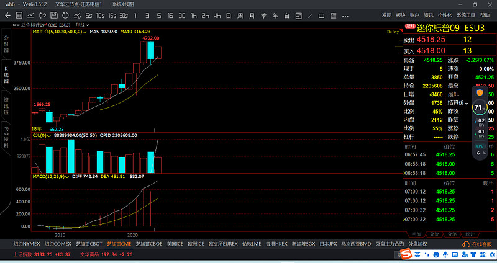Open the 芝加哥CBOE exchange tab

tap(149, 244)
